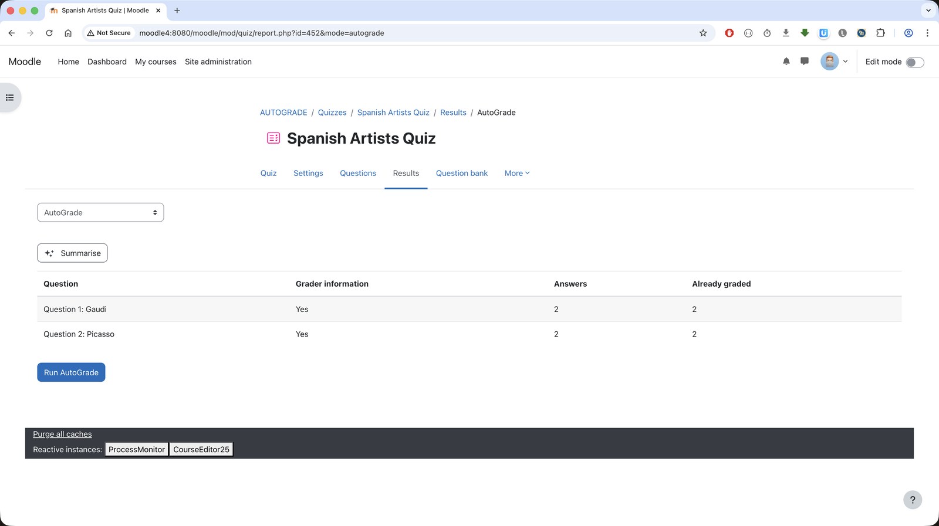Open the Question bank tab
This screenshot has width=939, height=526.
pos(462,173)
